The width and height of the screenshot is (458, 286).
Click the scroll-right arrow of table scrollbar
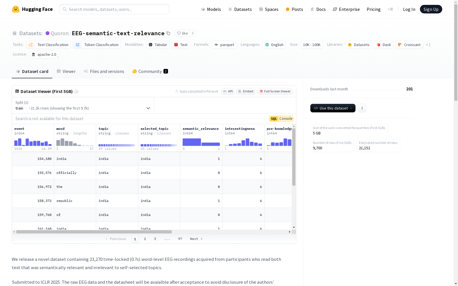(290, 232)
